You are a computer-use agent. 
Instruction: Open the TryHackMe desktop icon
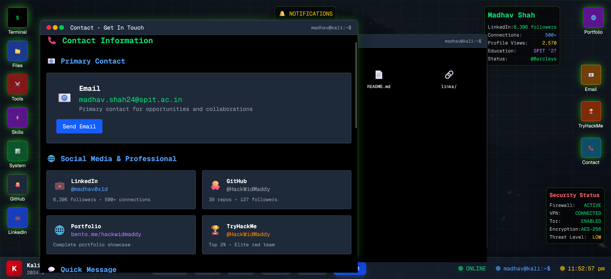[x=591, y=111]
